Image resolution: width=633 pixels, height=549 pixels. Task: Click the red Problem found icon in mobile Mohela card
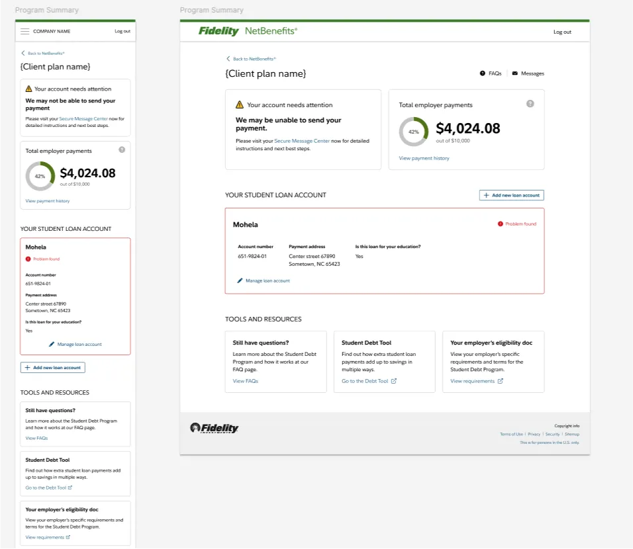pyautogui.click(x=28, y=259)
